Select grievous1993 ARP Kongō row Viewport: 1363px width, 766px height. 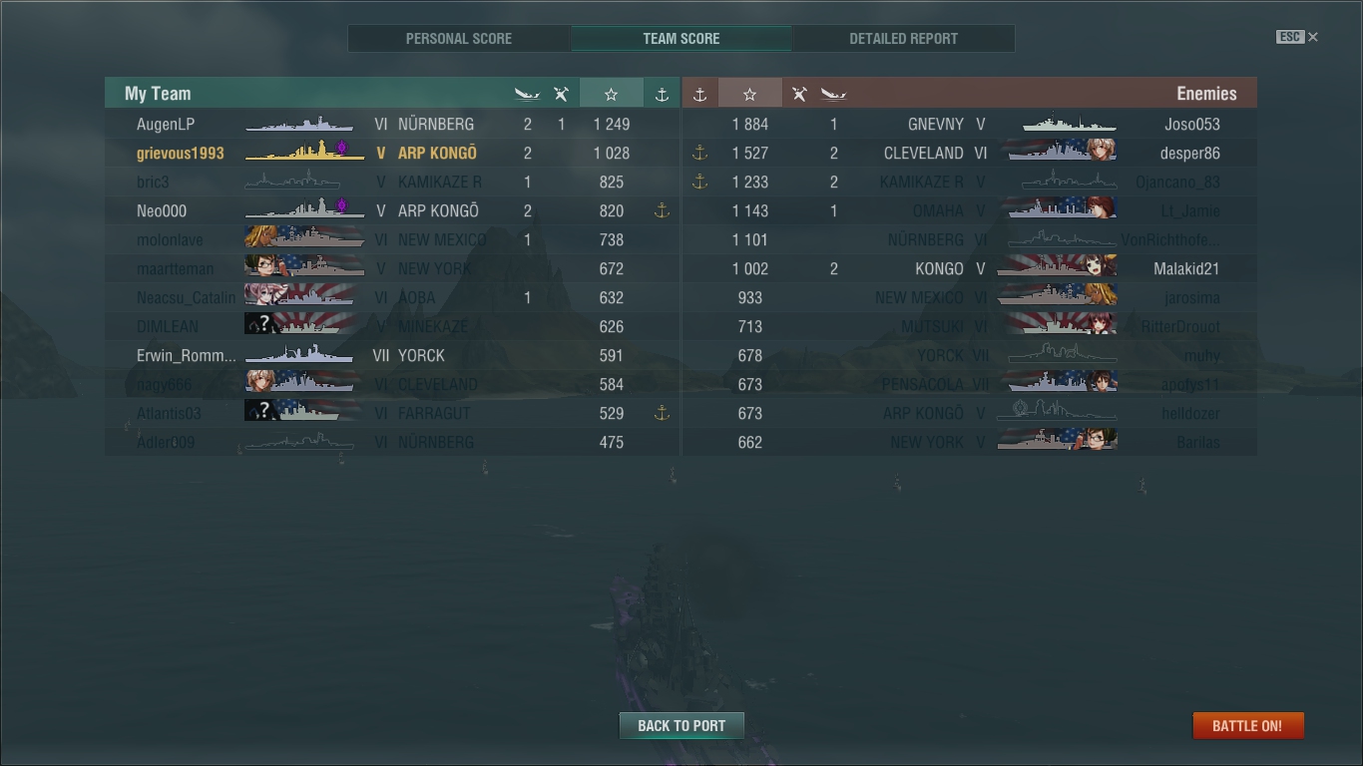[x=392, y=154]
